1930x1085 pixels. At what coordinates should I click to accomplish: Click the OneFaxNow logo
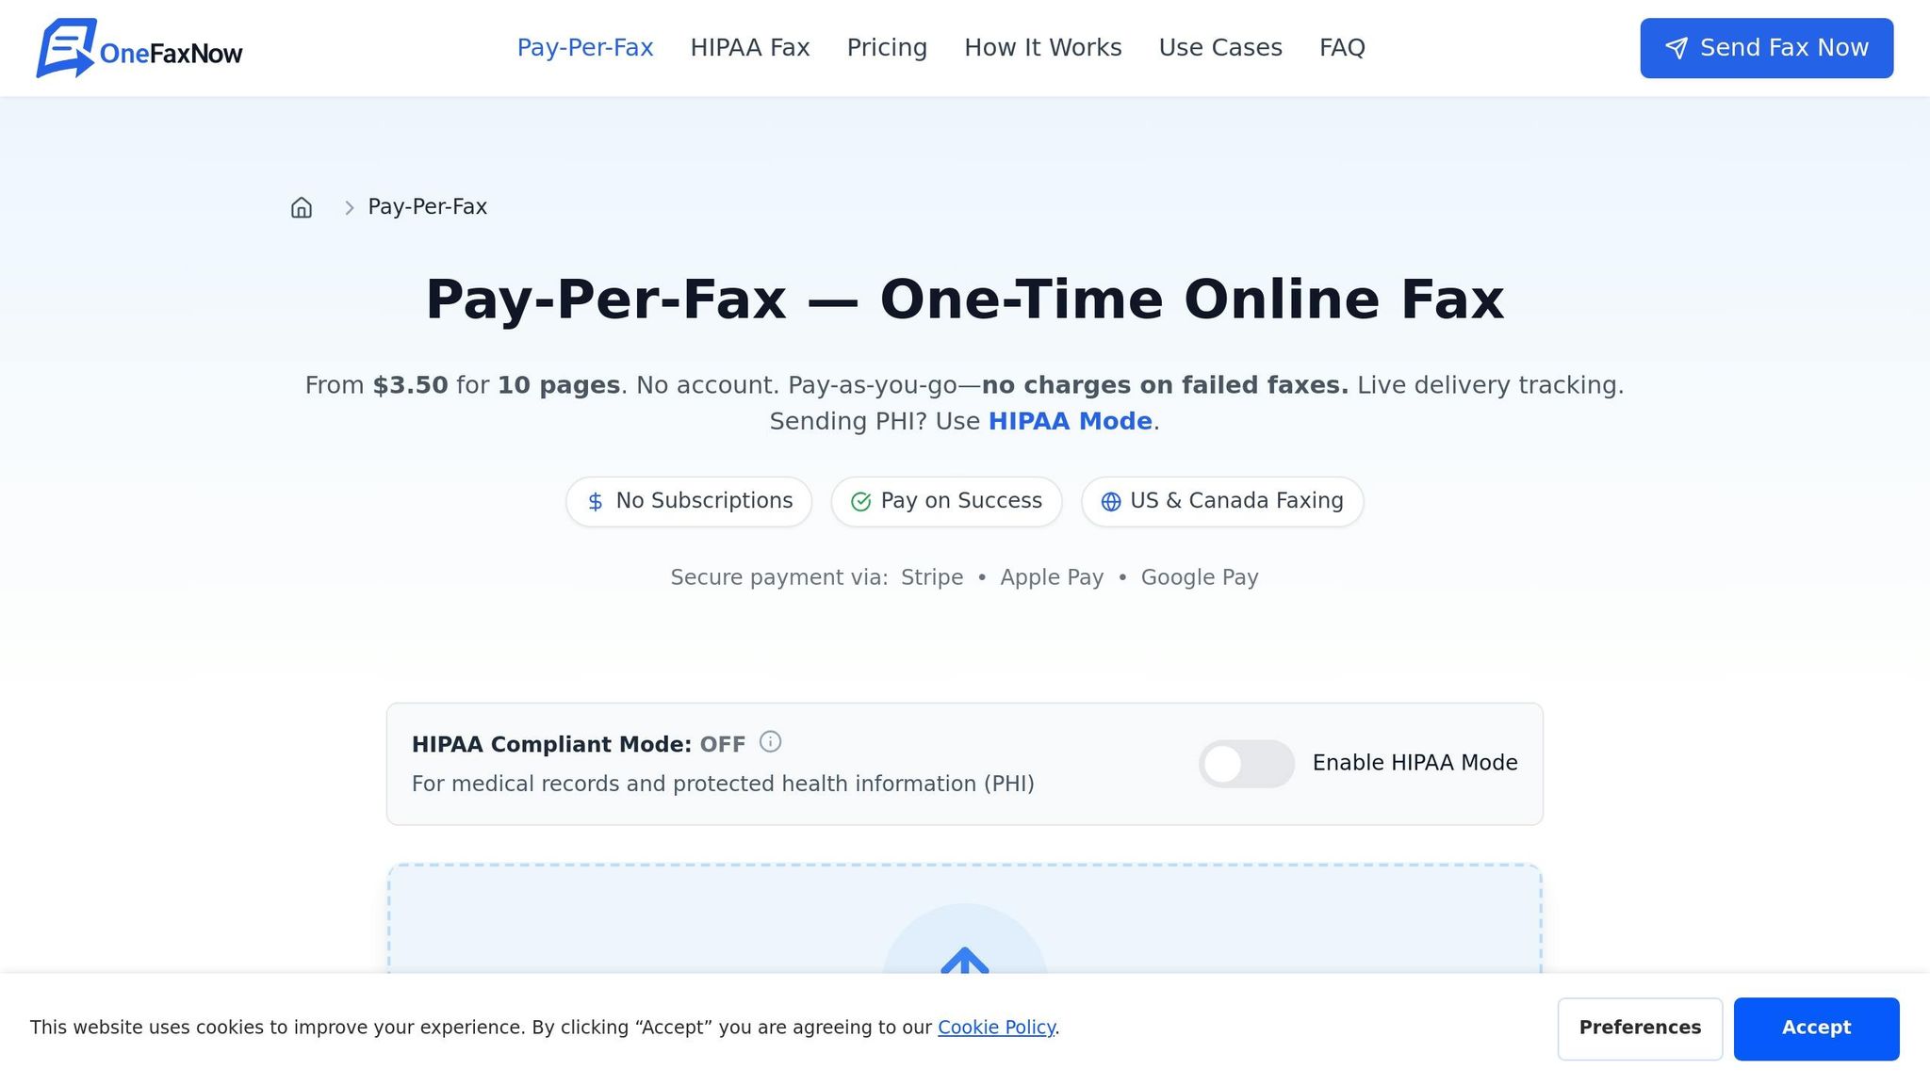[138, 48]
